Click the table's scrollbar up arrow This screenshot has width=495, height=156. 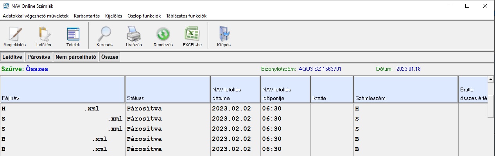pos(490,80)
